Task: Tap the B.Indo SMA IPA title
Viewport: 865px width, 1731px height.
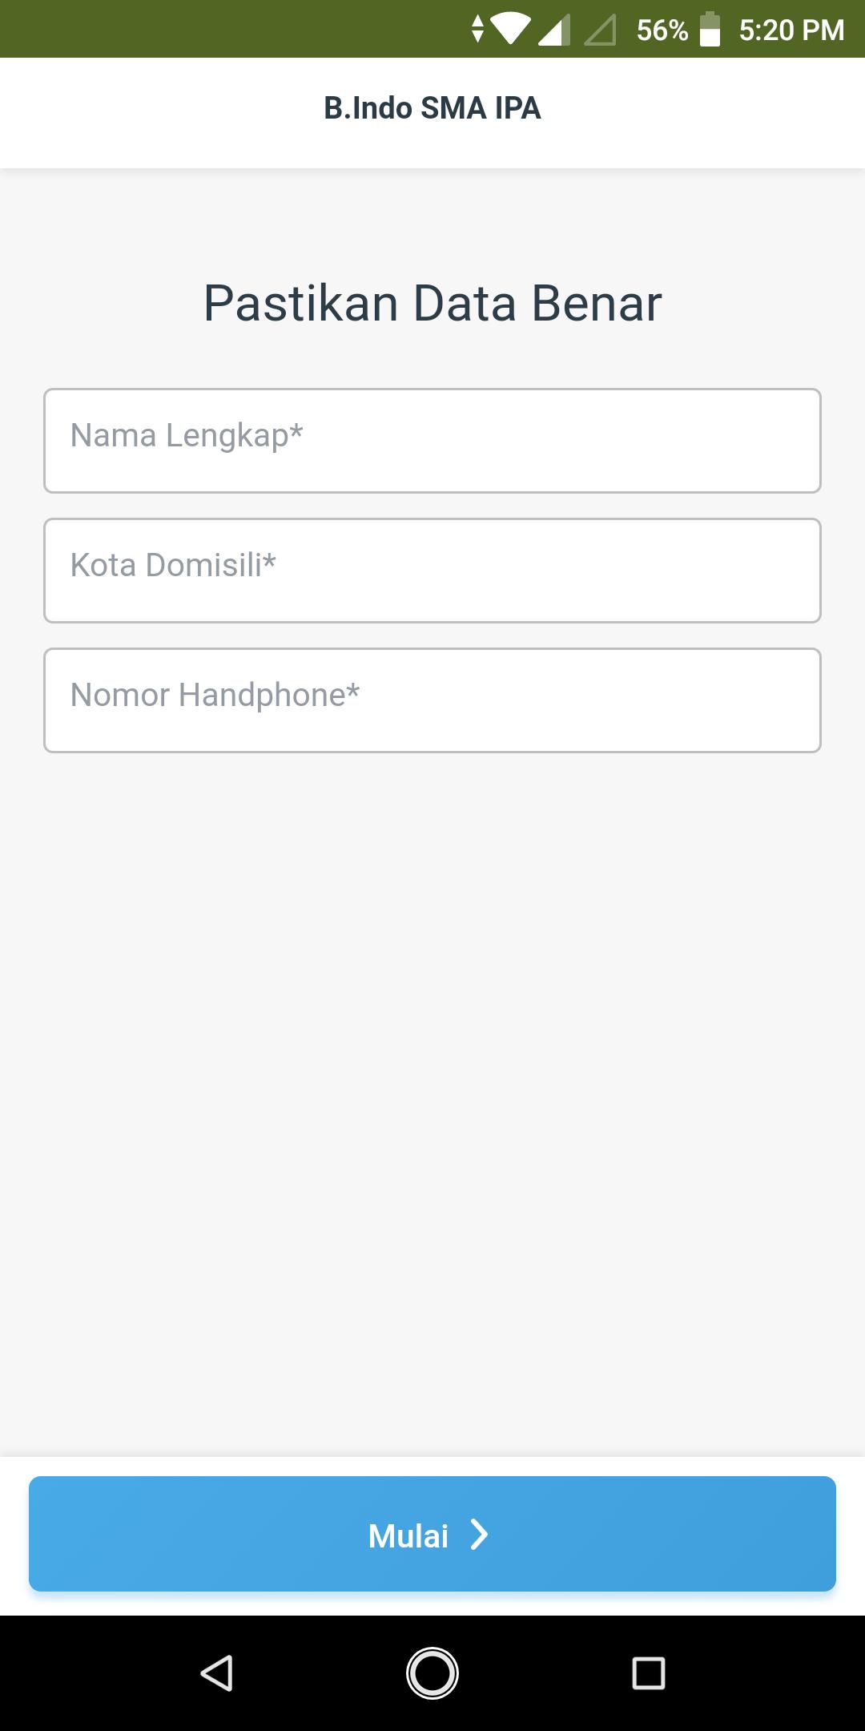Action: 432,108
